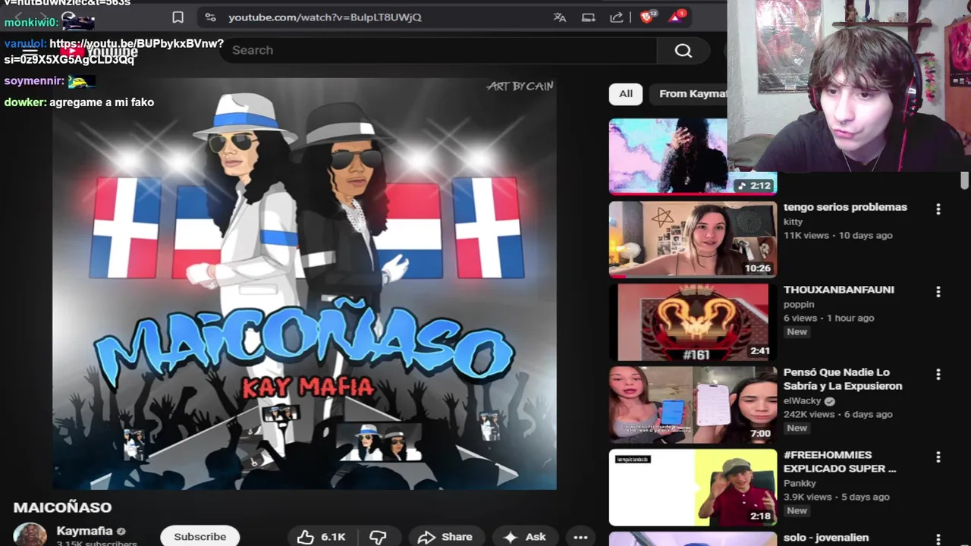This screenshot has height=546, width=971.
Task: Click the page vertical scrollbar thumb
Action: (964, 180)
